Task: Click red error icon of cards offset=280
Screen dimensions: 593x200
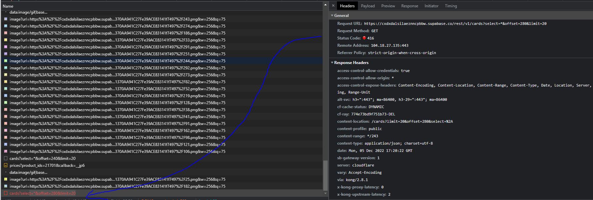Action: 6,193
